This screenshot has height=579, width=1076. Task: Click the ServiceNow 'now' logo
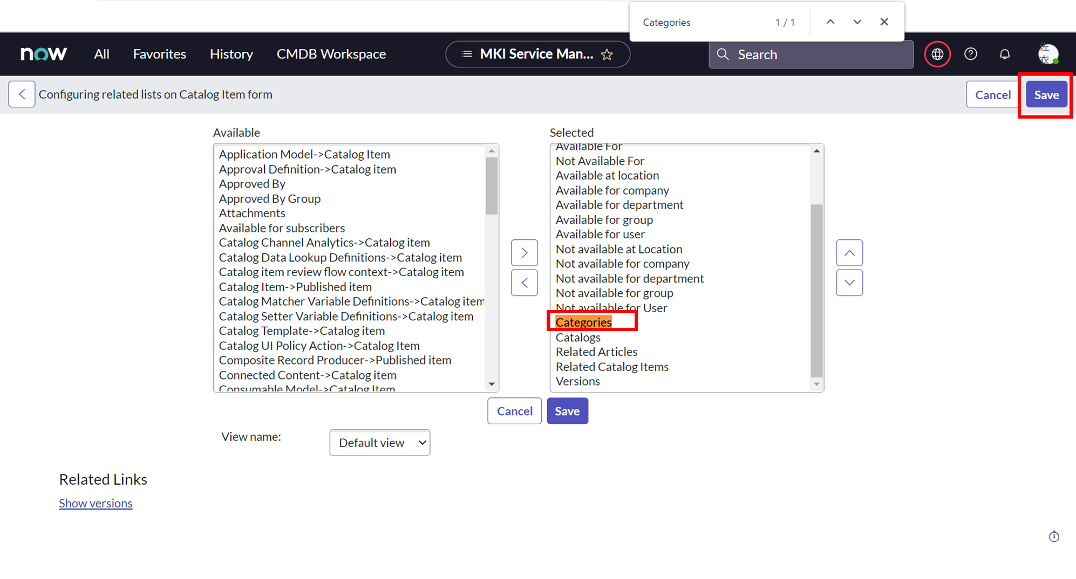pyautogui.click(x=44, y=54)
